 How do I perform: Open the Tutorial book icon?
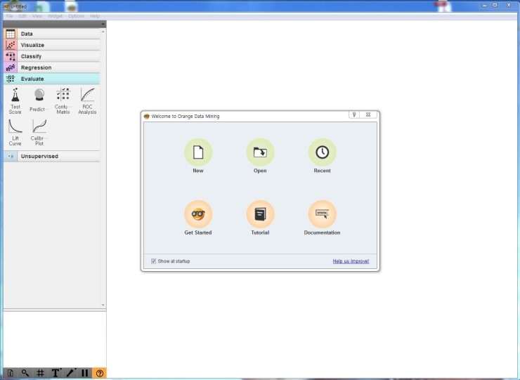[260, 214]
